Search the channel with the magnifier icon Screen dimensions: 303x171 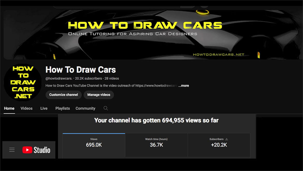coord(106,108)
